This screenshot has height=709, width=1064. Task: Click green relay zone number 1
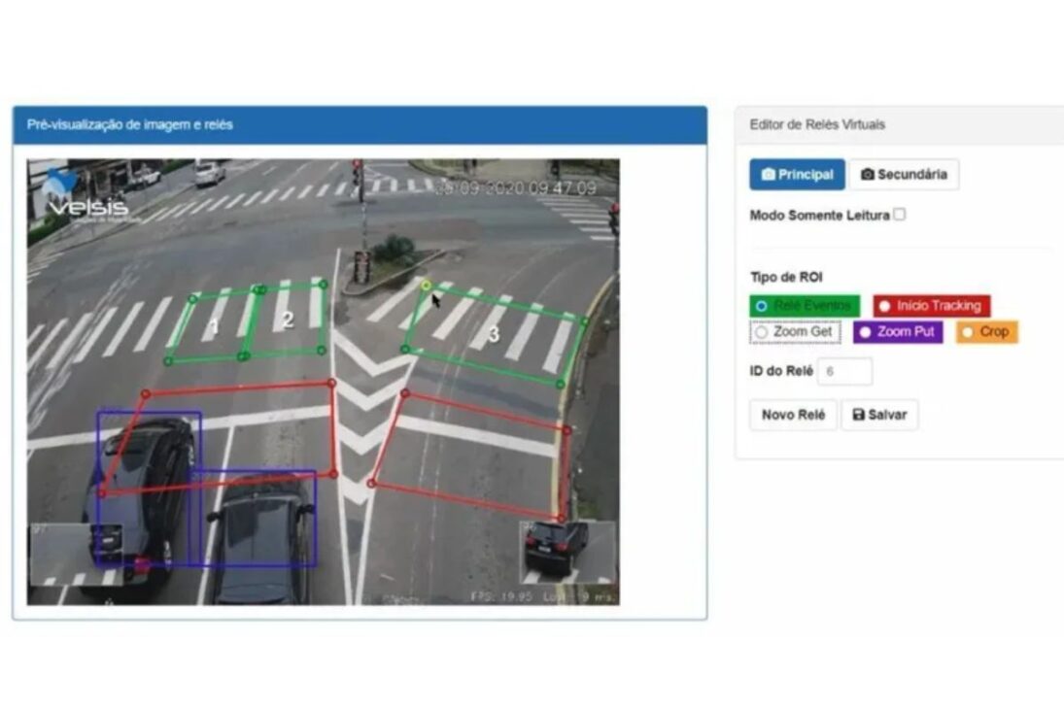point(214,326)
